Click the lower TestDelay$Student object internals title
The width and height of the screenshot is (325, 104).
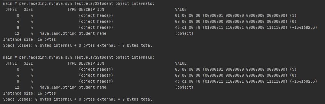(x=79, y=58)
